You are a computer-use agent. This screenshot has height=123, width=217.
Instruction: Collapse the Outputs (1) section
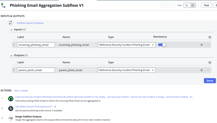pos(11,56)
